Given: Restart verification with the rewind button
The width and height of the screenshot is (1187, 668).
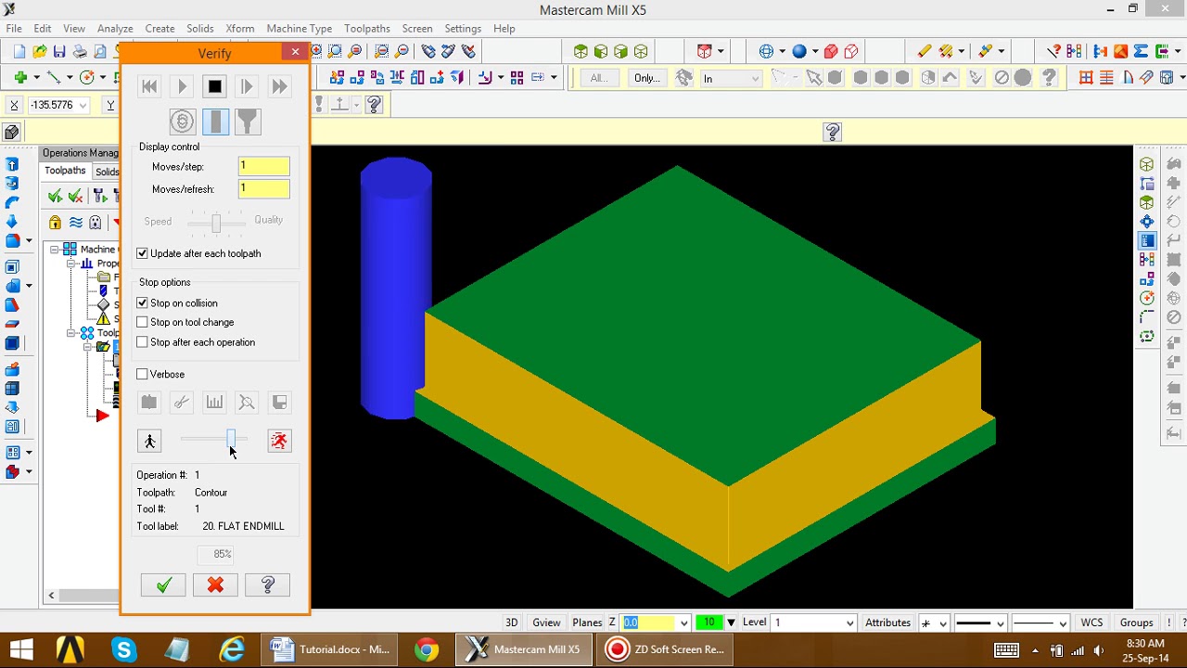Looking at the screenshot, I should (x=148, y=86).
